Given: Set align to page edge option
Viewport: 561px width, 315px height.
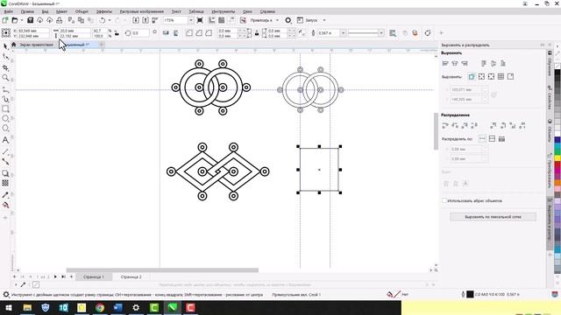Looking at the screenshot, I should [x=481, y=76].
